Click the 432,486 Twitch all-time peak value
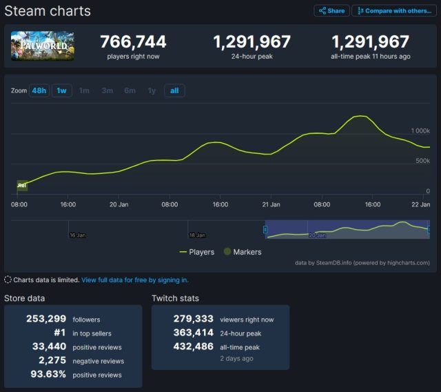The height and width of the screenshot is (392, 441). click(194, 346)
